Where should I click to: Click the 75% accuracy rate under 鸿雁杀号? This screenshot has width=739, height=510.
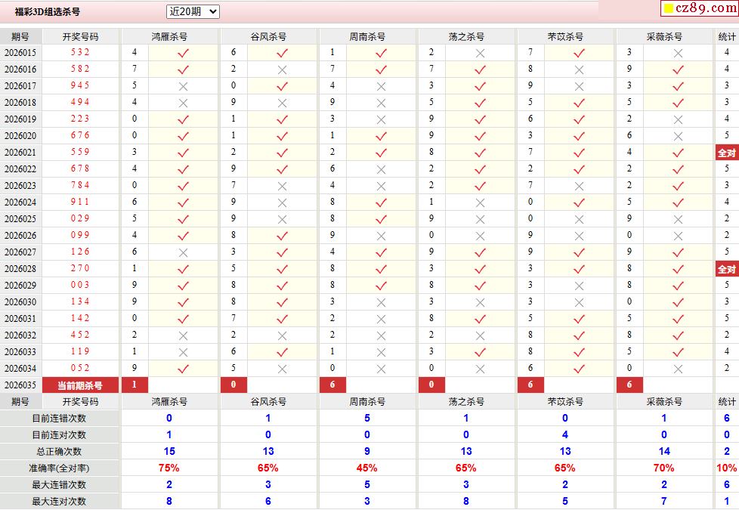coord(169,468)
